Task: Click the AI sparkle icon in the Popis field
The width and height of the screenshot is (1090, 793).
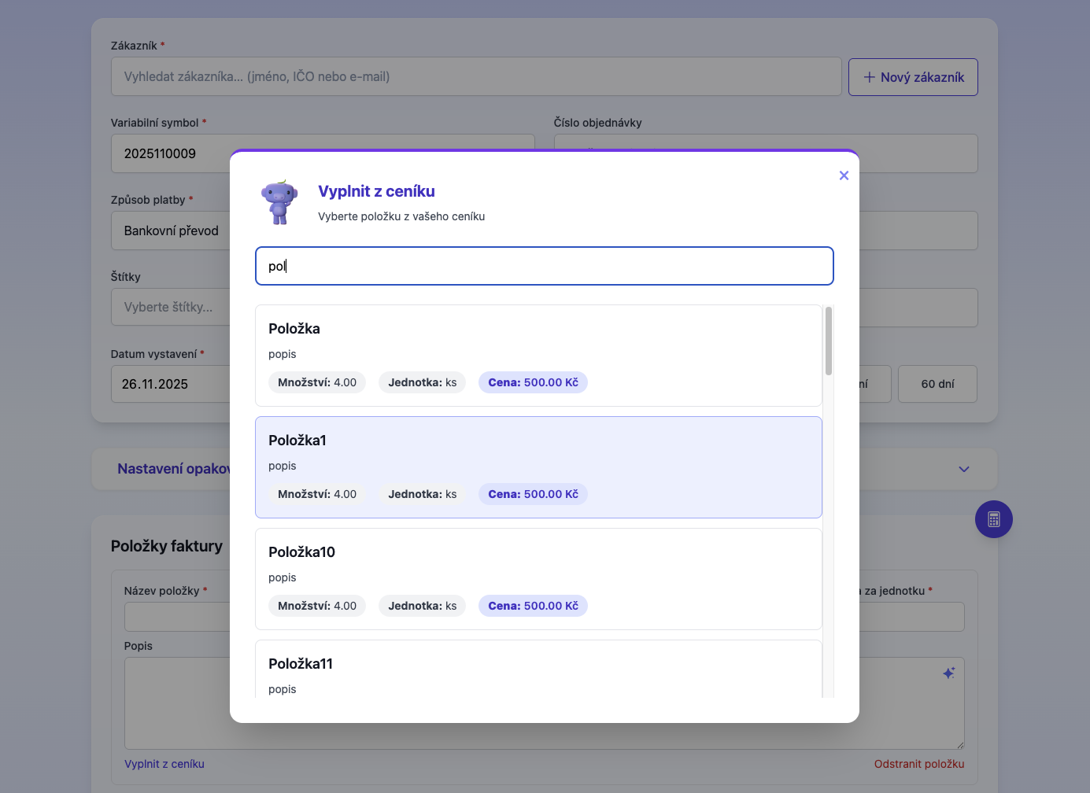Action: click(948, 673)
